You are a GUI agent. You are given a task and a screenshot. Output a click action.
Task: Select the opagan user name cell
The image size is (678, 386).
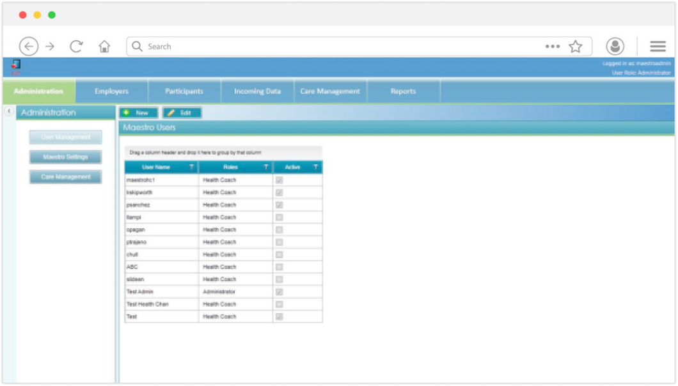(x=162, y=229)
